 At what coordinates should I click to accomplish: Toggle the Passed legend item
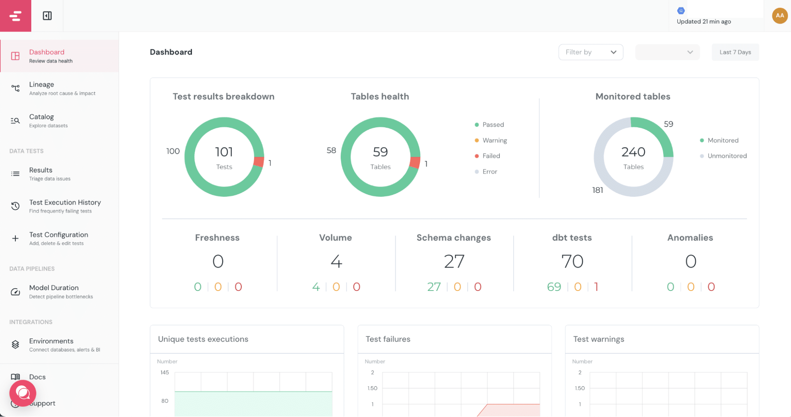[x=493, y=125]
